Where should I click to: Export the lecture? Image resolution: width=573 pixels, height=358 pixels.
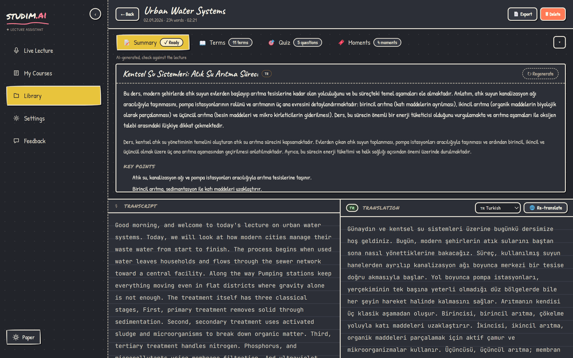(523, 14)
